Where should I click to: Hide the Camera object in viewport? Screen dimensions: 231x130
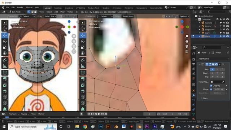(224, 23)
